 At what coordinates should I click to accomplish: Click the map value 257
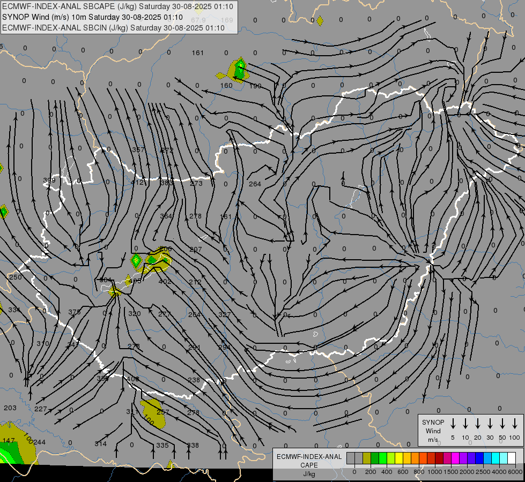coord(162,412)
